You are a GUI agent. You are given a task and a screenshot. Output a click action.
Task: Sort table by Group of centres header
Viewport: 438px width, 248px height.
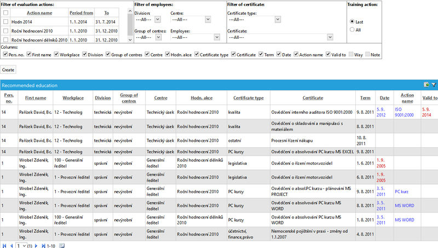coord(129,98)
